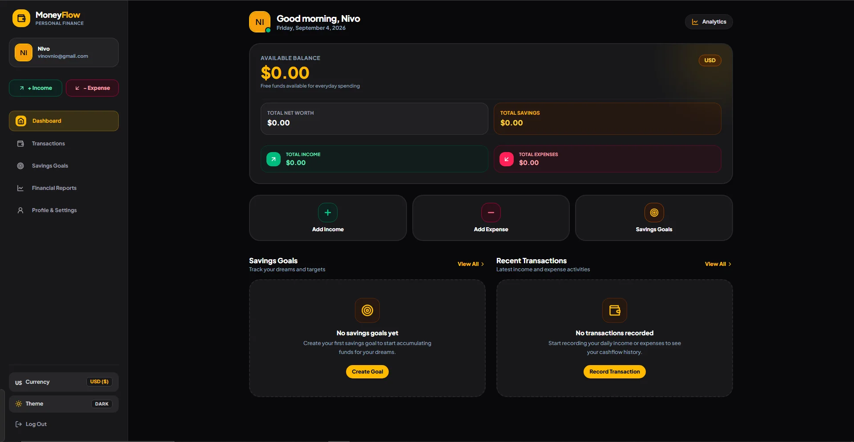Expand View All for Recent Transactions

718,264
